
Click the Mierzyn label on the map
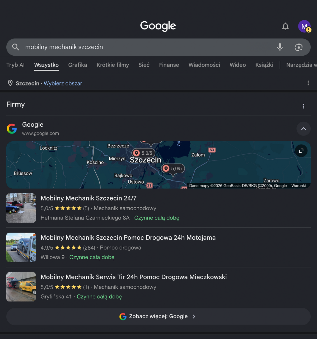click(117, 159)
